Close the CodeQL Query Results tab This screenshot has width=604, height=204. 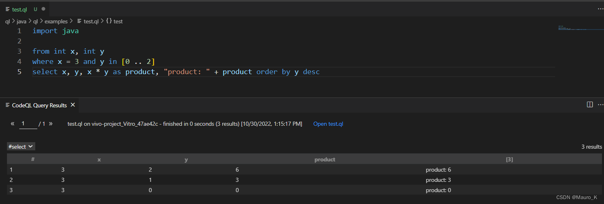(73, 105)
